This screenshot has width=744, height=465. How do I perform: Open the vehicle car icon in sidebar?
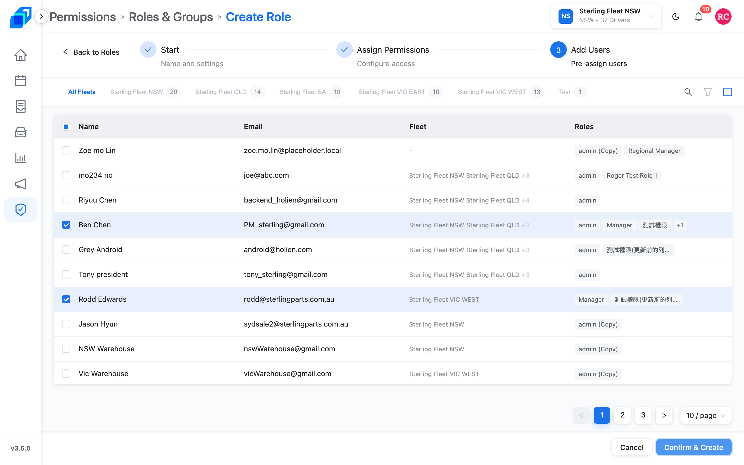(x=21, y=132)
